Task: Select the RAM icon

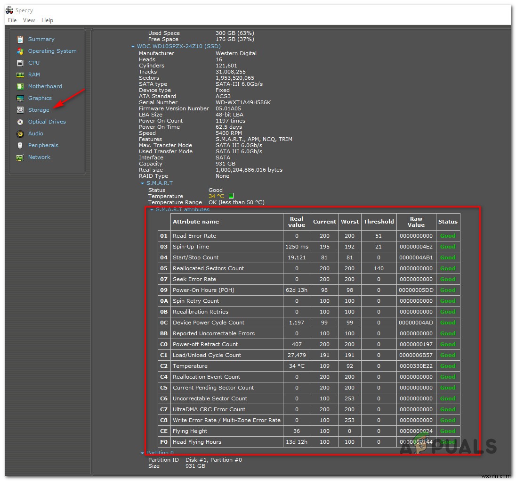Action: click(19, 75)
